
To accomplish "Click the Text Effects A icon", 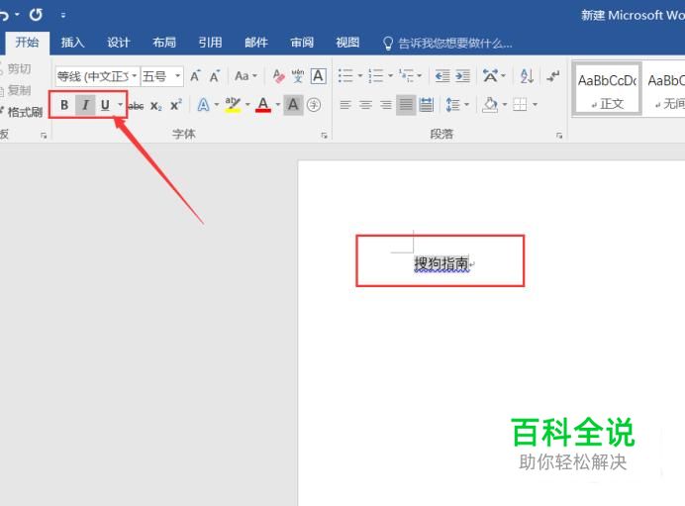I will click(203, 105).
